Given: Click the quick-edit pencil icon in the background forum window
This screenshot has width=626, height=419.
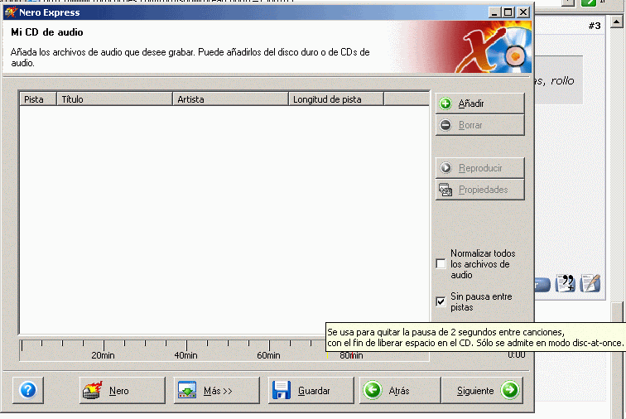Looking at the screenshot, I should [590, 283].
